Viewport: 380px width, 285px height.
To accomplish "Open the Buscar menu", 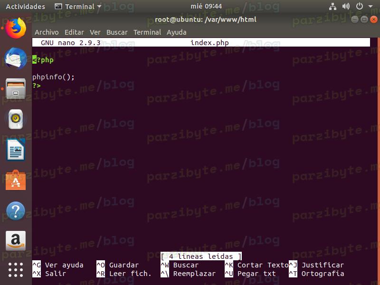I will 117,32.
